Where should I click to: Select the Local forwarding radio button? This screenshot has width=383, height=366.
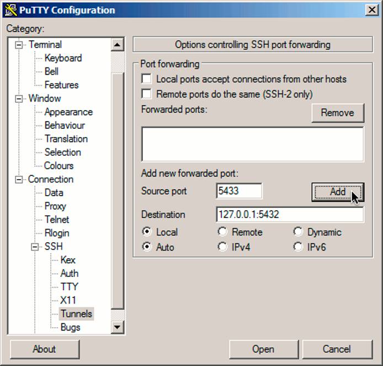[147, 232]
